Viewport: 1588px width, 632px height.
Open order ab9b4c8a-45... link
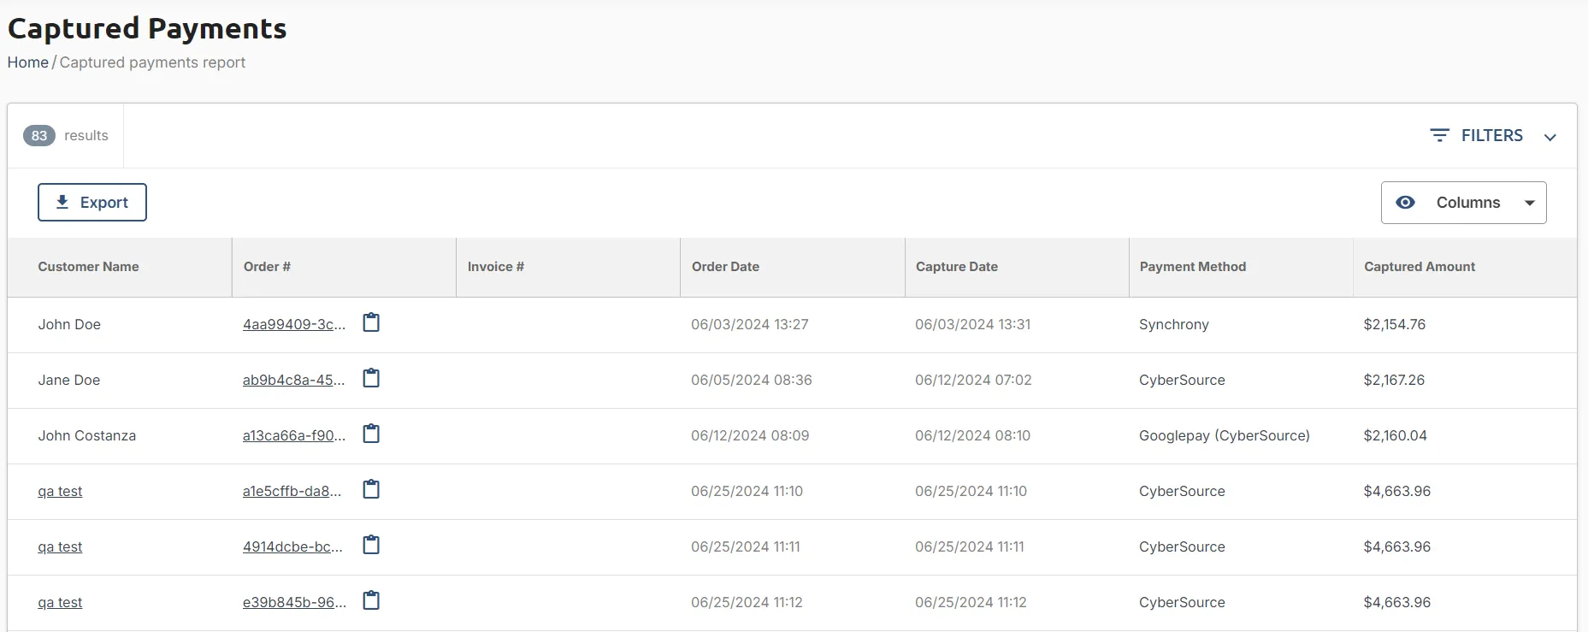pyautogui.click(x=294, y=380)
